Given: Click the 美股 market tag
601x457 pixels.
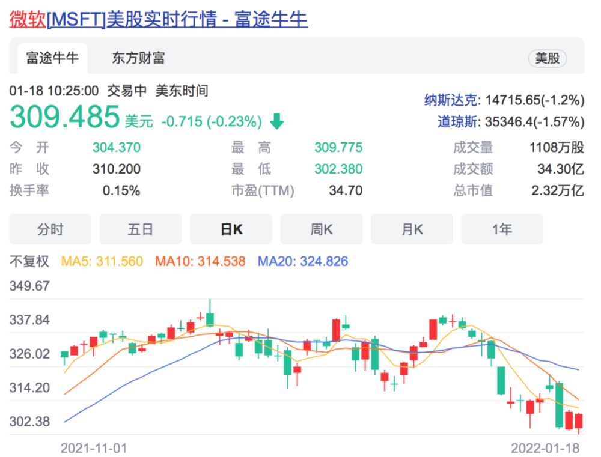Looking at the screenshot, I should coord(548,59).
